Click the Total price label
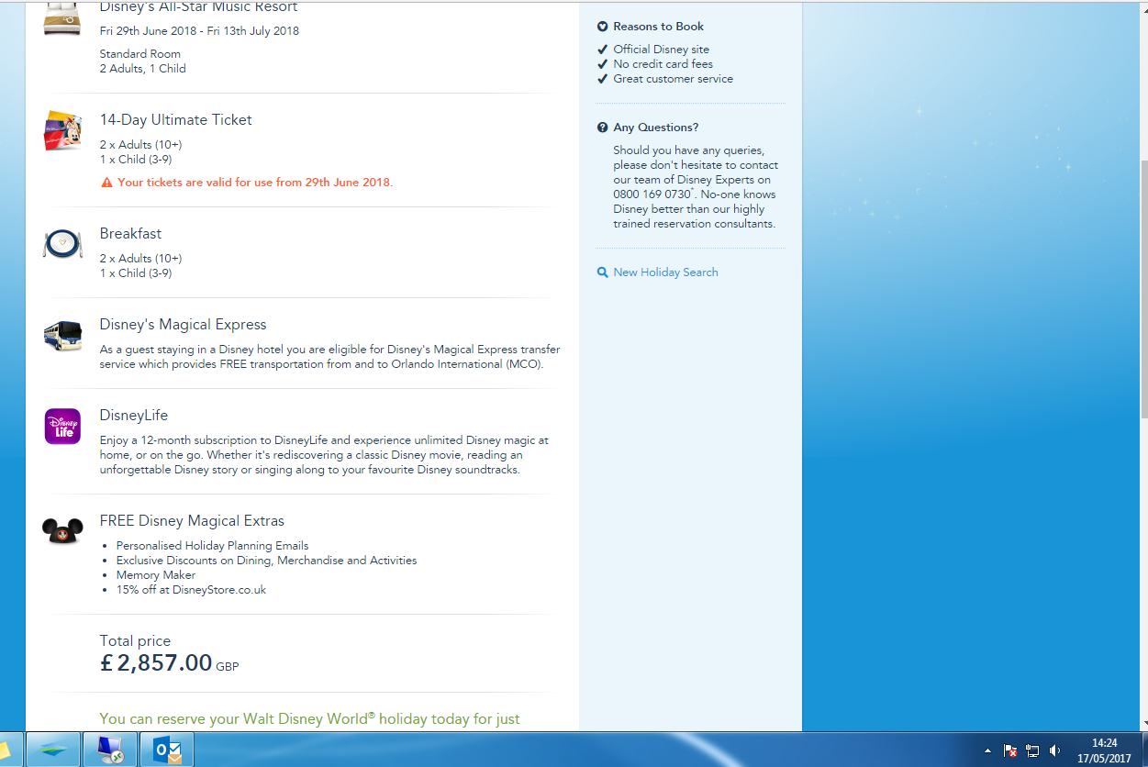Screen dimensions: 1148x767 pos(135,641)
